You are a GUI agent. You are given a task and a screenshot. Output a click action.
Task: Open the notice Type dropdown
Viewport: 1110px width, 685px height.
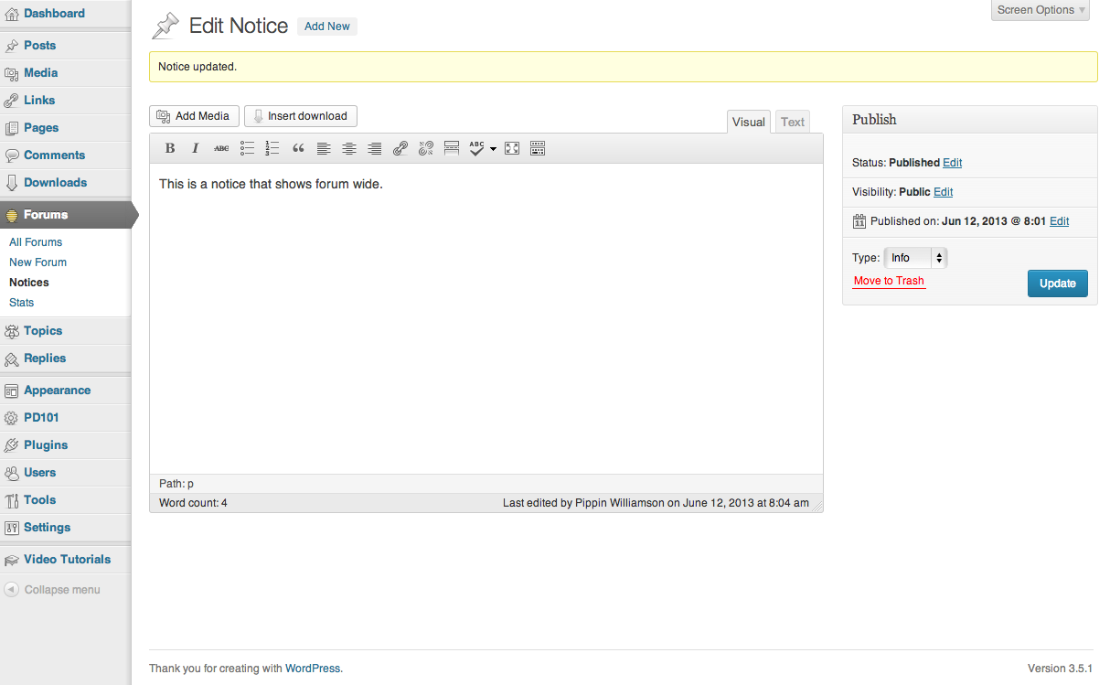[915, 258]
